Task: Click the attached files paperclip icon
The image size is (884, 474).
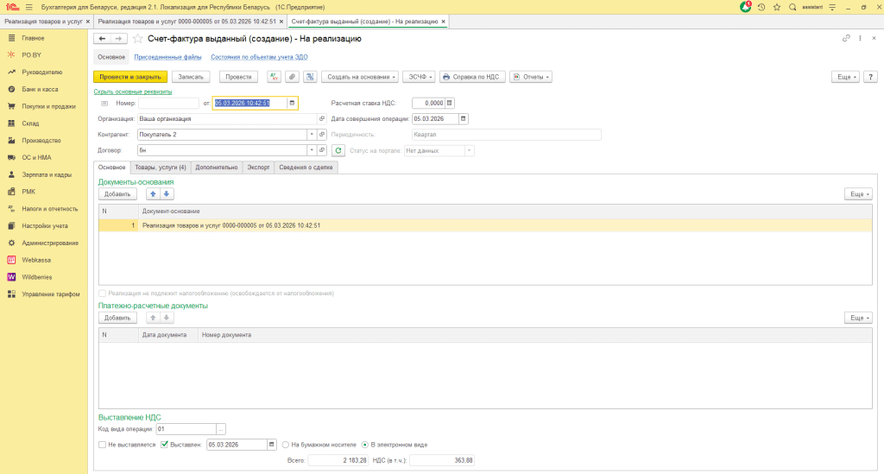Action: pos(292,77)
